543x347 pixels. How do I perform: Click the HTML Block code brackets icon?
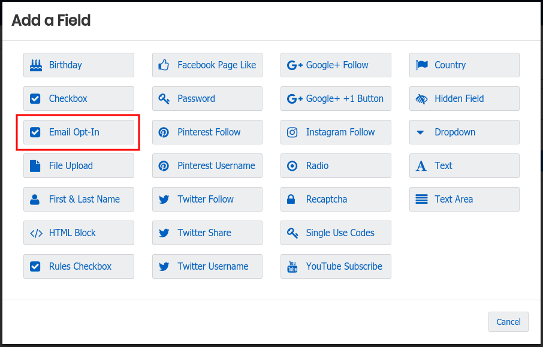click(36, 233)
